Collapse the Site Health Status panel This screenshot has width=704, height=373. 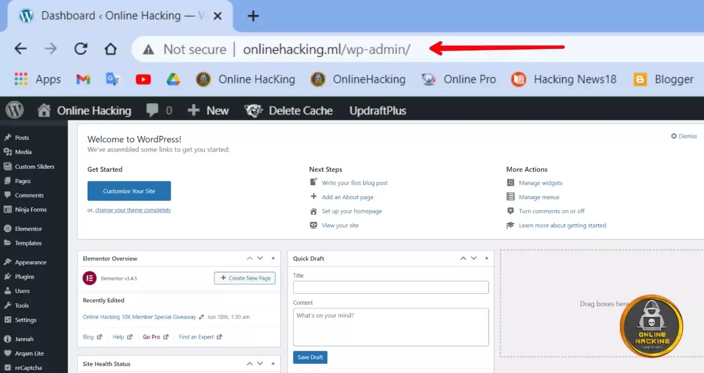tap(273, 364)
